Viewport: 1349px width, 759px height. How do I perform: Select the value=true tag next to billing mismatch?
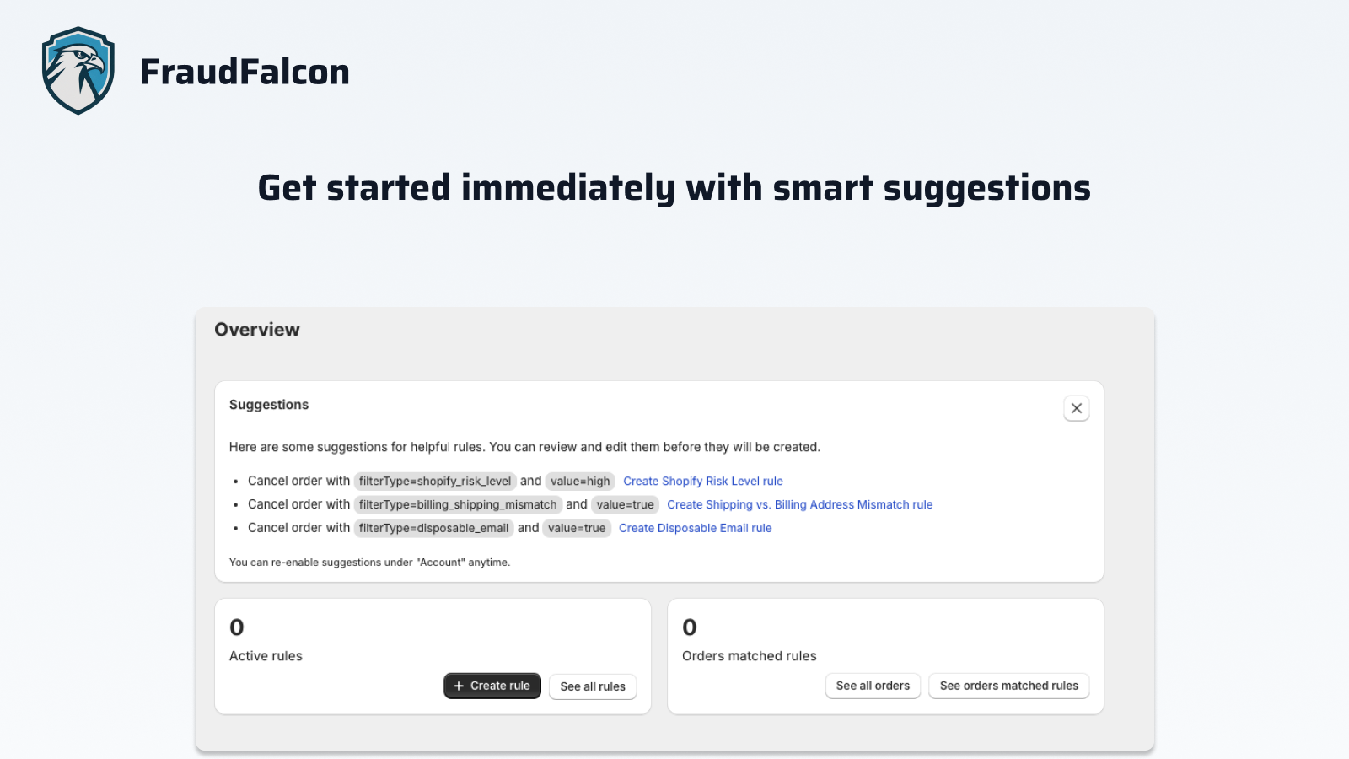point(625,504)
